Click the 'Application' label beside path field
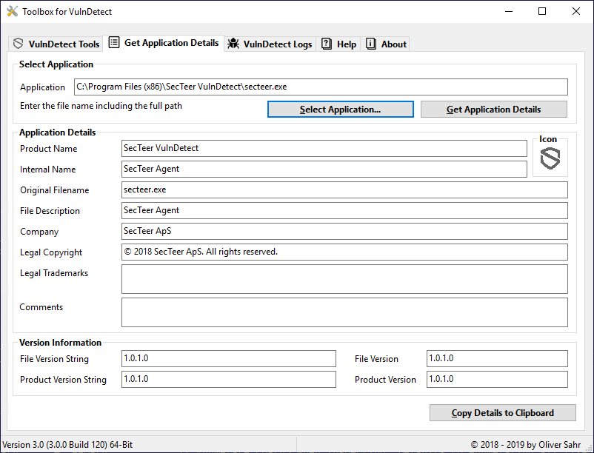Viewport: 594px width, 453px height. (x=42, y=87)
